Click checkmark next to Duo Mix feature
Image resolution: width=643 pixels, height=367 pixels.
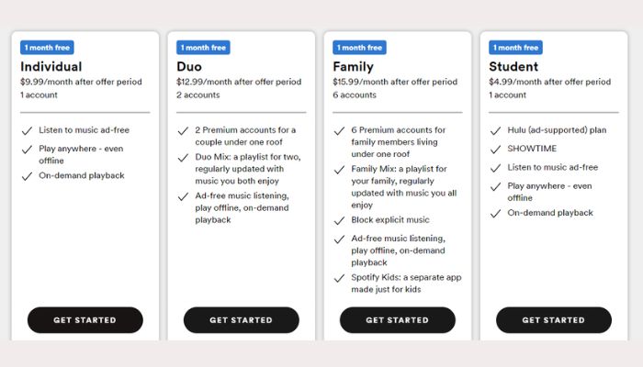183,157
